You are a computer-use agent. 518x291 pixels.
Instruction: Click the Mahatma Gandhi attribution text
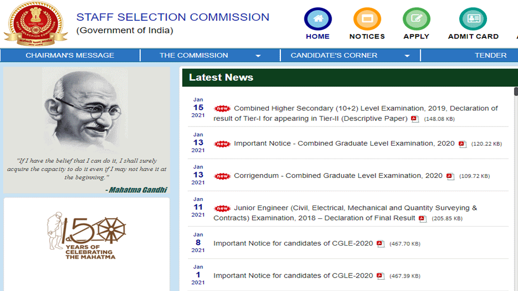pos(136,190)
